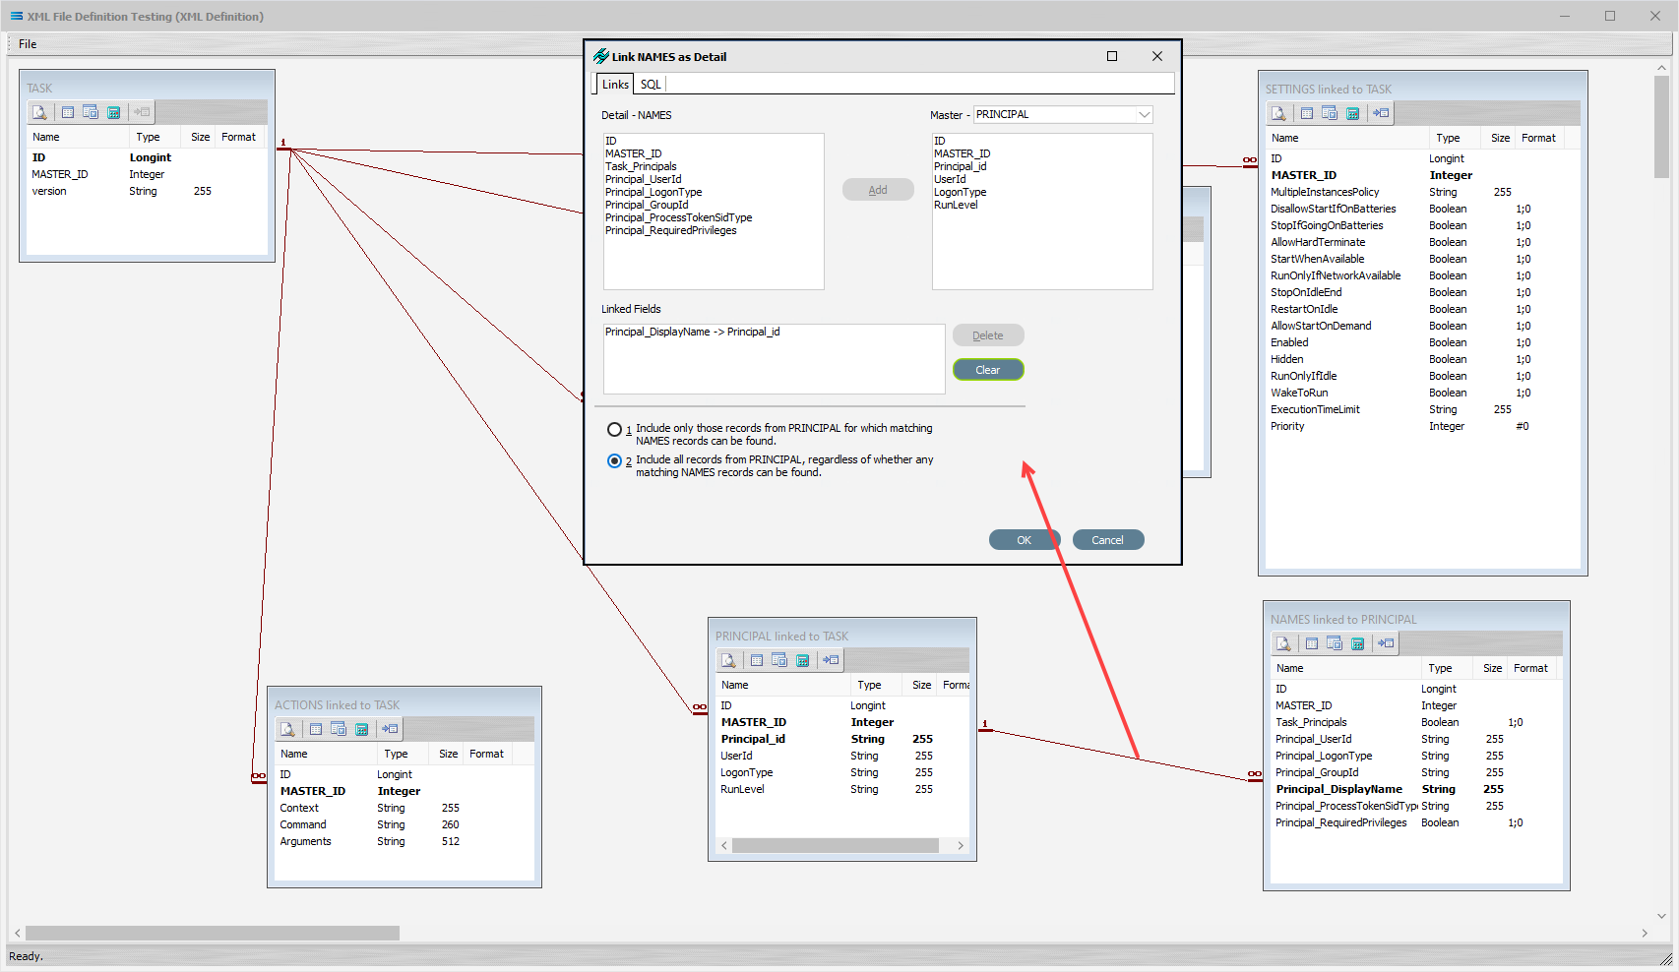This screenshot has height=972, width=1679.
Task: Click the linked tables icon in TASK panel
Action: click(91, 113)
